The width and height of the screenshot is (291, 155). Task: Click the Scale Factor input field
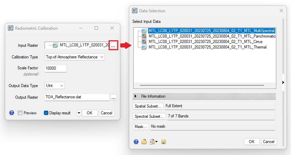55,68
